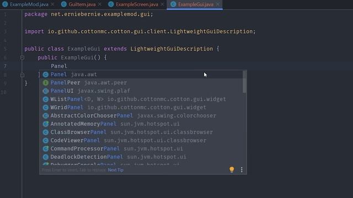Click the GuiItem.java class file icon
Screen dimensions: 353x198
[x=64, y=4]
